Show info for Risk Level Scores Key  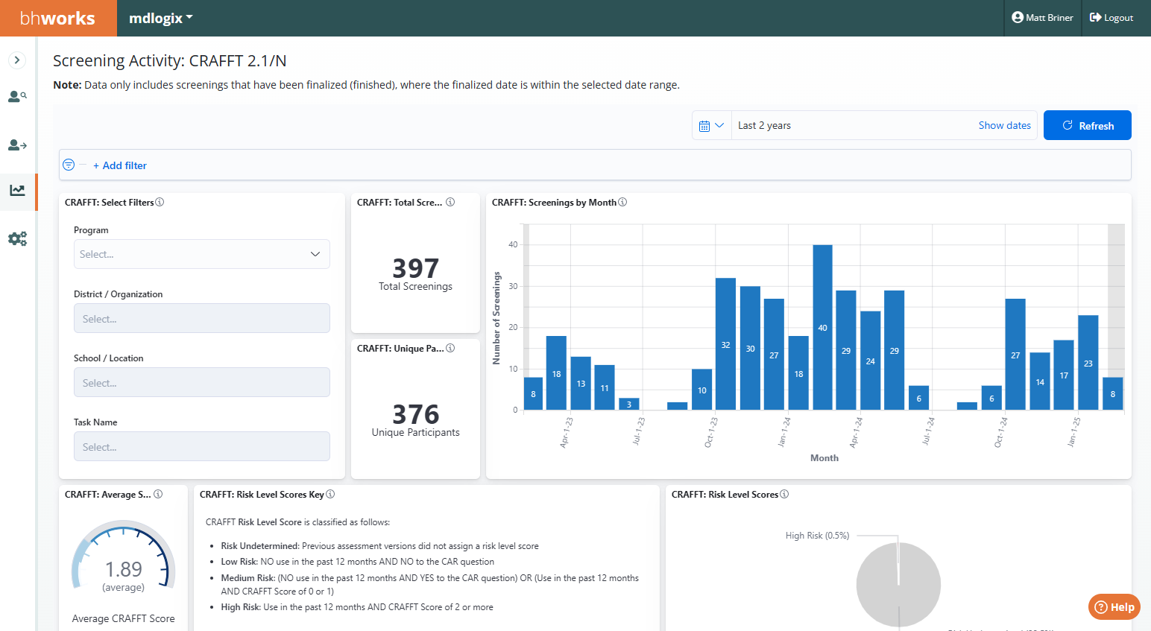click(x=330, y=494)
